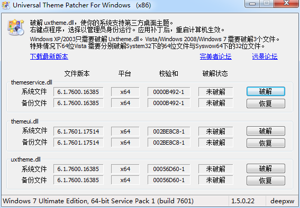The width and height of the screenshot is (300, 208).
Task: Patch uxtheme.dll with its 破解 button
Action: (266, 168)
